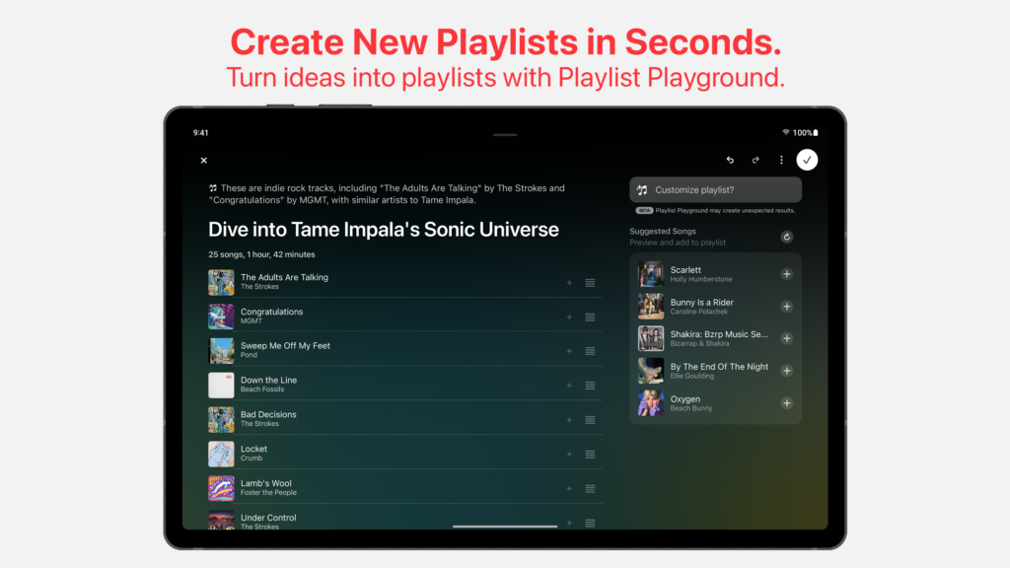This screenshot has width=1010, height=568.
Task: Grab reorder handle for Congratulations
Action: pos(590,317)
